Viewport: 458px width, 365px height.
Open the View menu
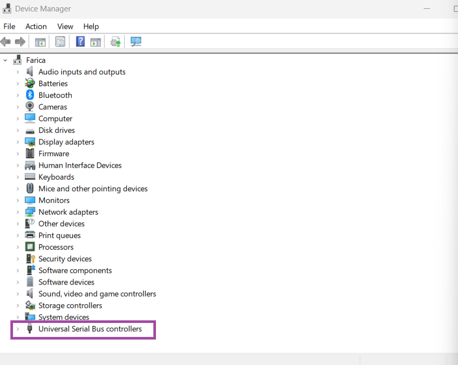click(x=65, y=26)
